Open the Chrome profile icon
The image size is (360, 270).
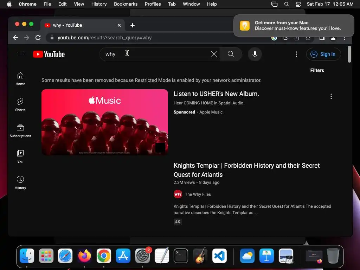(333, 38)
